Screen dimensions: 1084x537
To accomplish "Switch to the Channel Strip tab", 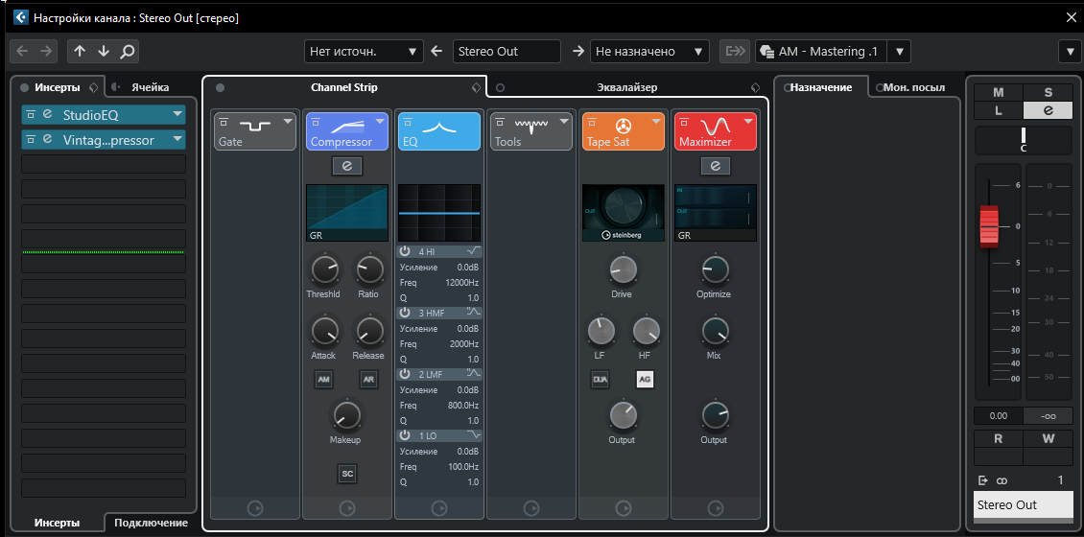I will [x=344, y=88].
